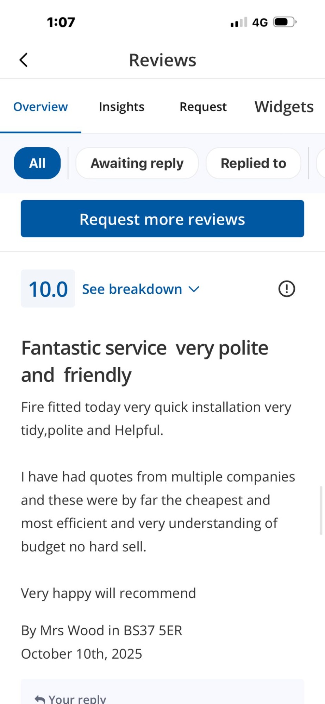Screen dimensions: 325x704
Task: Tap the cellular signal bars icon
Action: pyautogui.click(x=239, y=22)
